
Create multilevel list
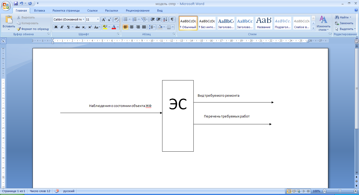coord(143,19)
